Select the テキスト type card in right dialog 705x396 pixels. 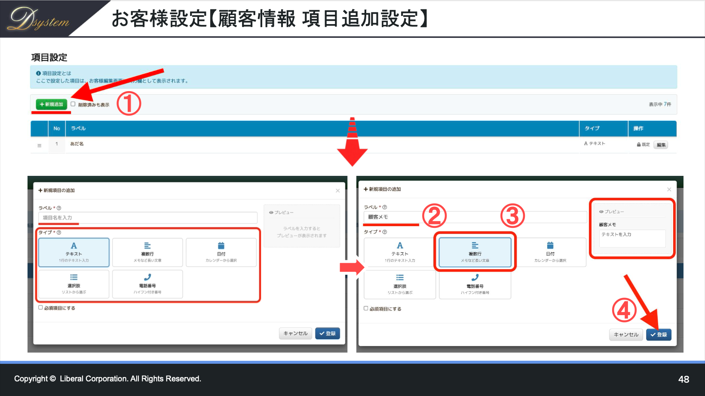click(x=400, y=252)
